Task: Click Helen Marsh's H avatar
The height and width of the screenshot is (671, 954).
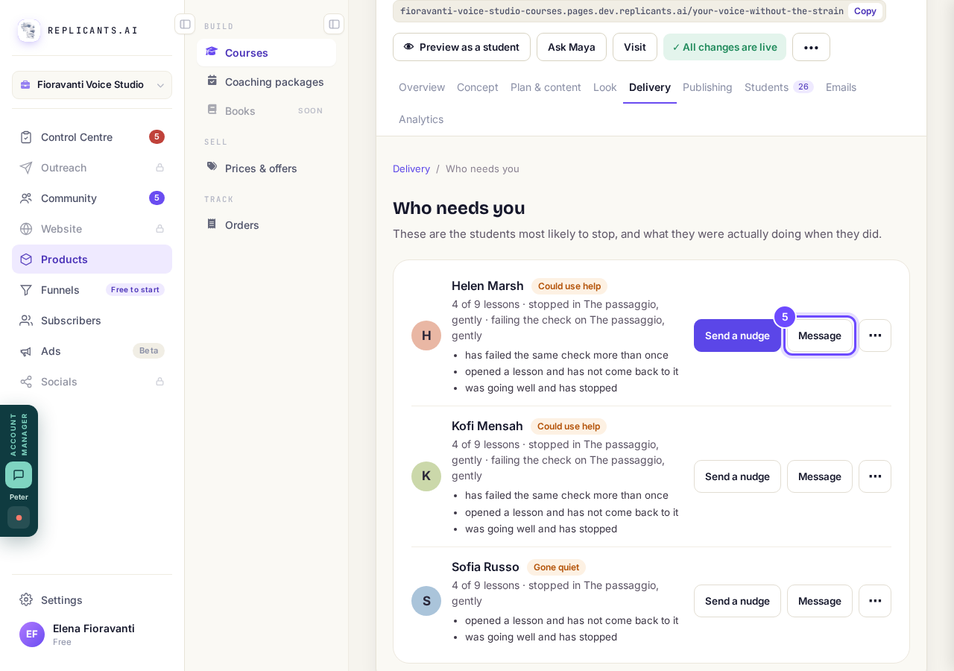Action: click(426, 335)
